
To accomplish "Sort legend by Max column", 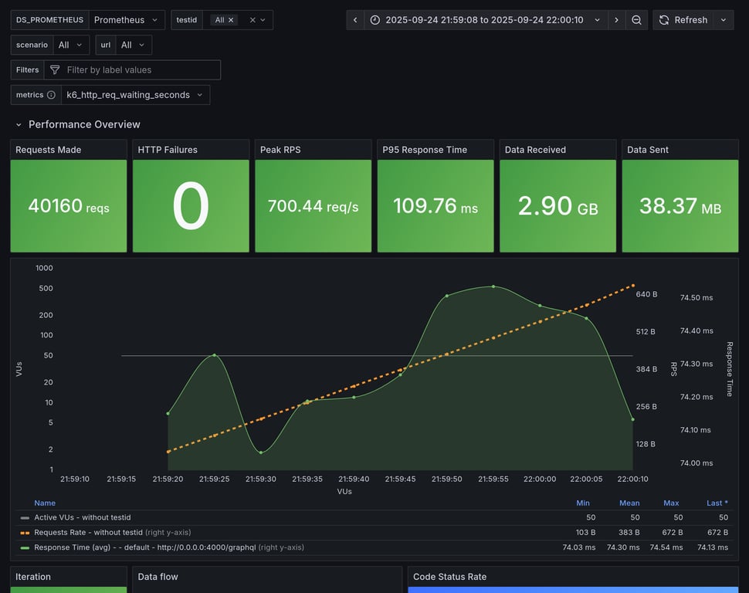I will point(671,503).
